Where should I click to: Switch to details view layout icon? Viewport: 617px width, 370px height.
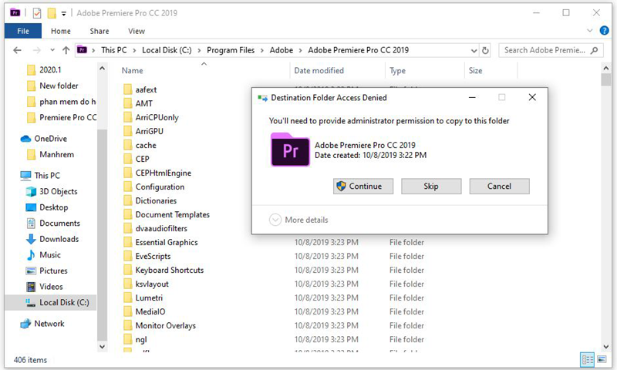coord(588,360)
